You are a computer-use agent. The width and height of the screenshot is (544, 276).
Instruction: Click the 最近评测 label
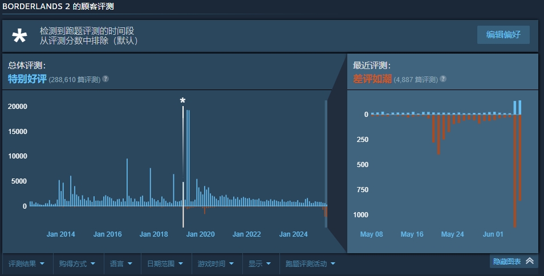tap(372, 65)
